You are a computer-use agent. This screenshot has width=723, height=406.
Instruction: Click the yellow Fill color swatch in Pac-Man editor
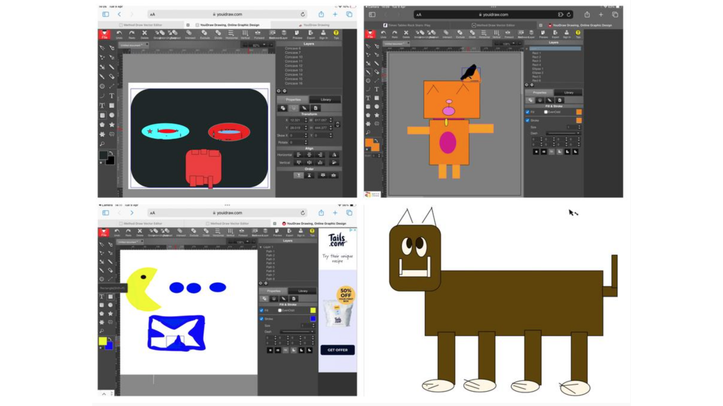pyautogui.click(x=313, y=310)
